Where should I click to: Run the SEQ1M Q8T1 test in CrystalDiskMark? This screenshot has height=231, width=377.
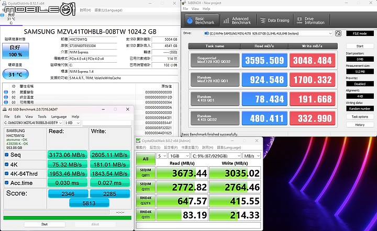146,172
